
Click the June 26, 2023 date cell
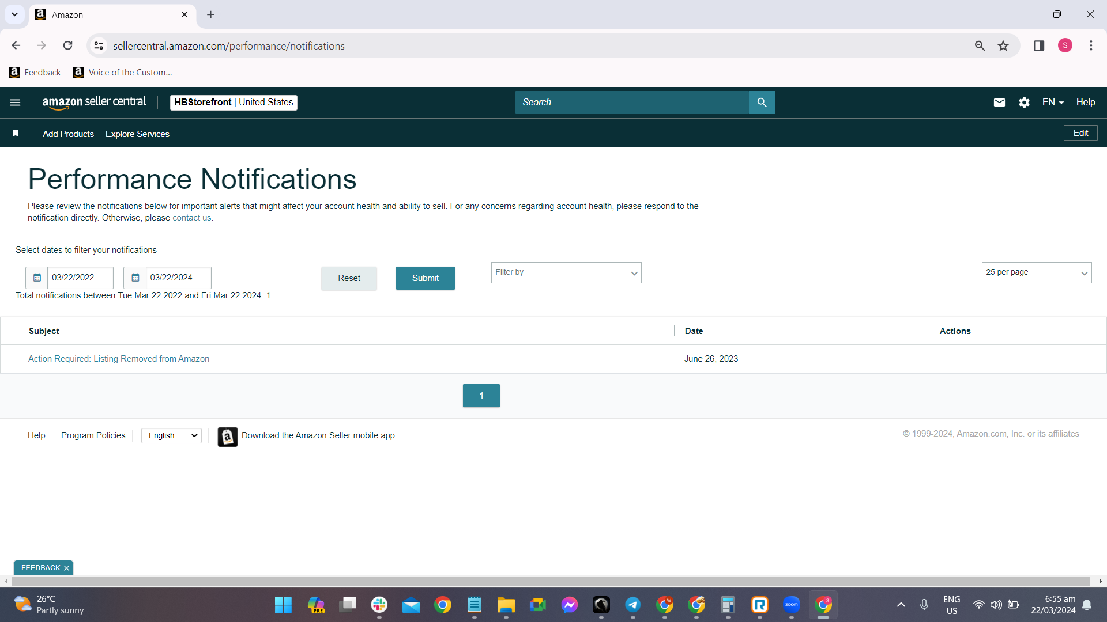point(711,359)
